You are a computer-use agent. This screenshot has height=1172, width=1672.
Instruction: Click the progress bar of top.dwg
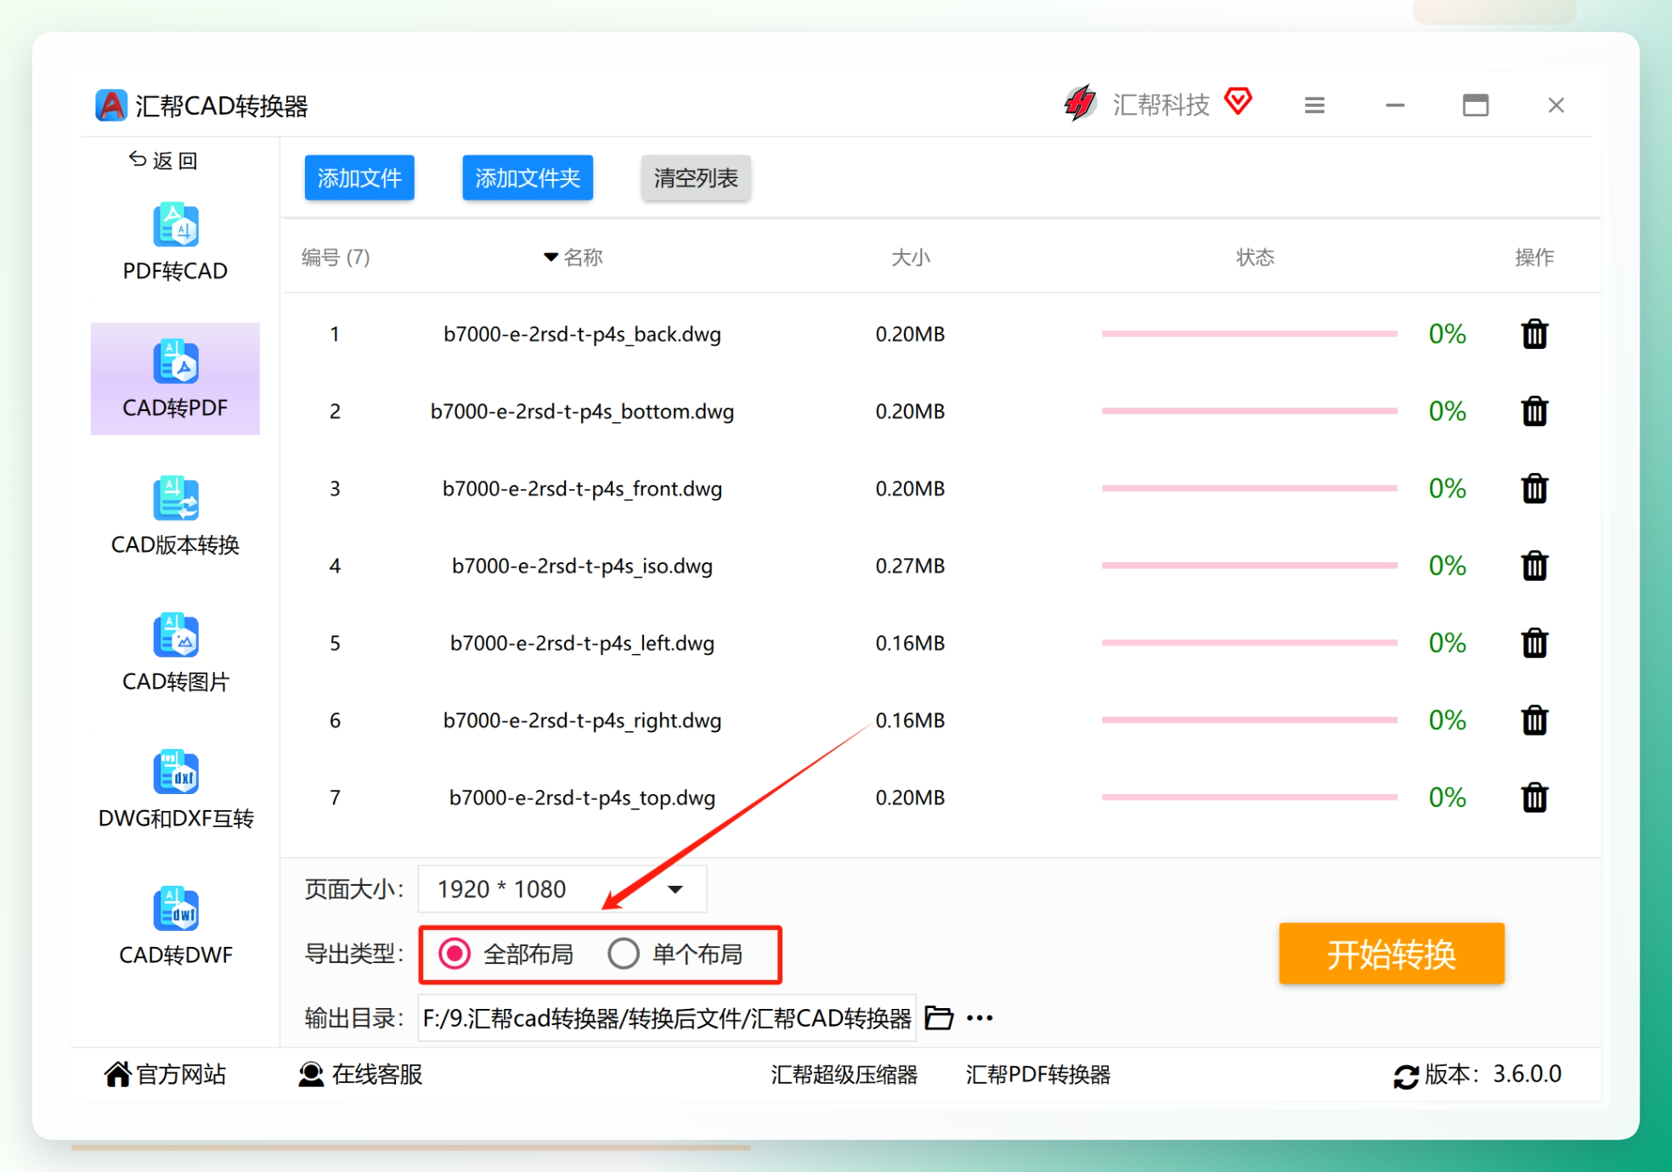tap(1249, 797)
